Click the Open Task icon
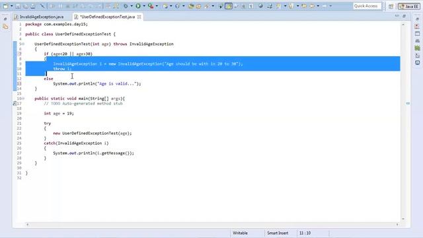Viewport: 423px width, 238px height. [x=198, y=6]
